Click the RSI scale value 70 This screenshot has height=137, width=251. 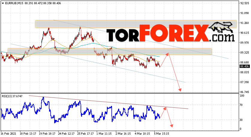coord(242,105)
